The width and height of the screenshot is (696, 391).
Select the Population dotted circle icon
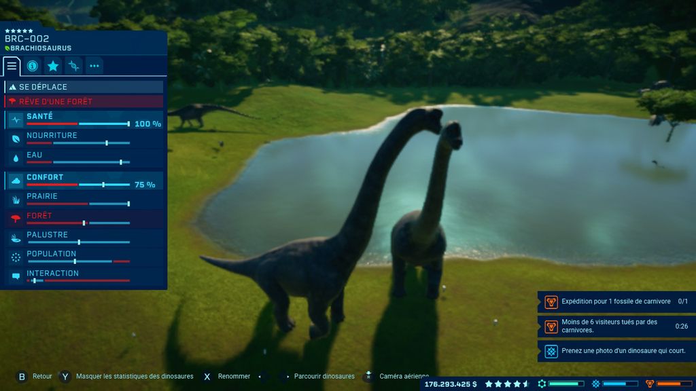point(16,257)
